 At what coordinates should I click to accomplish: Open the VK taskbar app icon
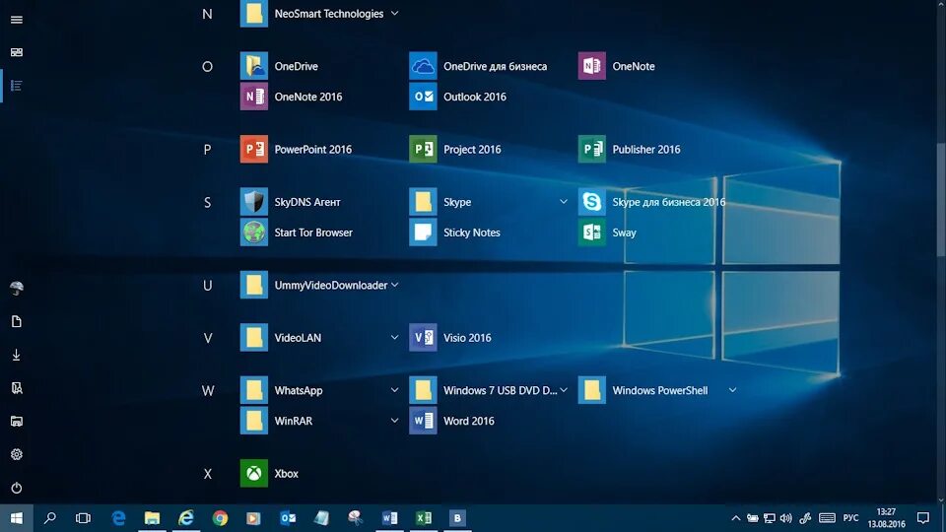pos(457,518)
